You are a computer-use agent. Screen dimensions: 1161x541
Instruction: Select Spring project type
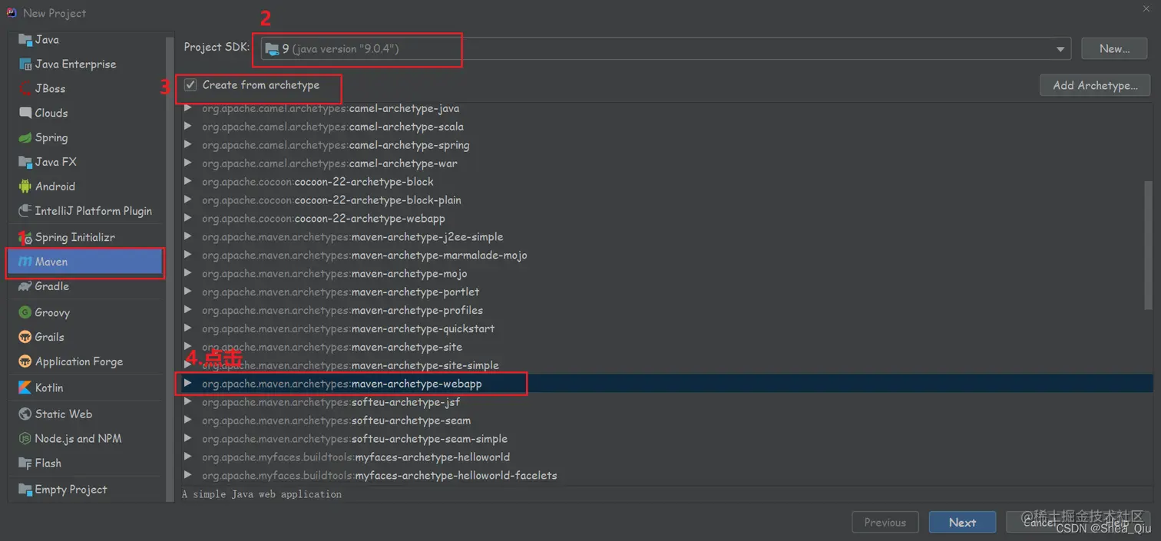[x=86, y=138]
